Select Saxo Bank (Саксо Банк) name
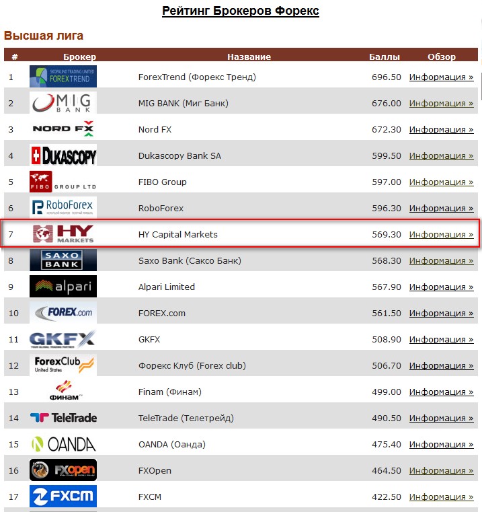 coord(190,260)
